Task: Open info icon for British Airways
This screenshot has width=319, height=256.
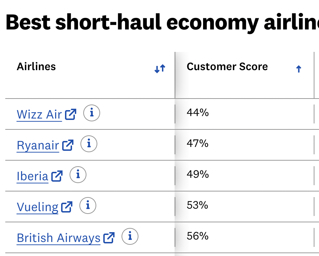Action: pos(130,236)
